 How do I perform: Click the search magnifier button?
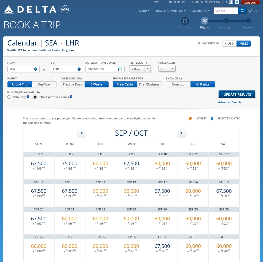[x=242, y=11]
